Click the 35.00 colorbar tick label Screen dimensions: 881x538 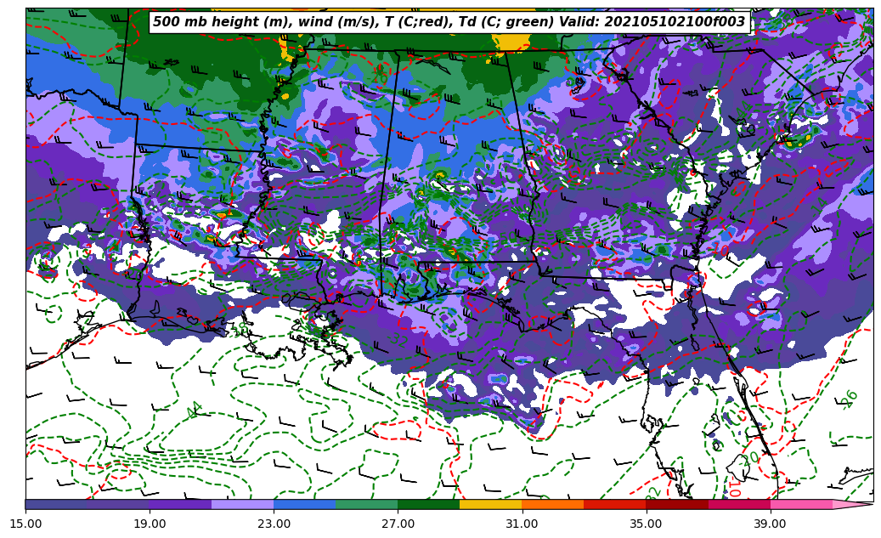coord(646,524)
